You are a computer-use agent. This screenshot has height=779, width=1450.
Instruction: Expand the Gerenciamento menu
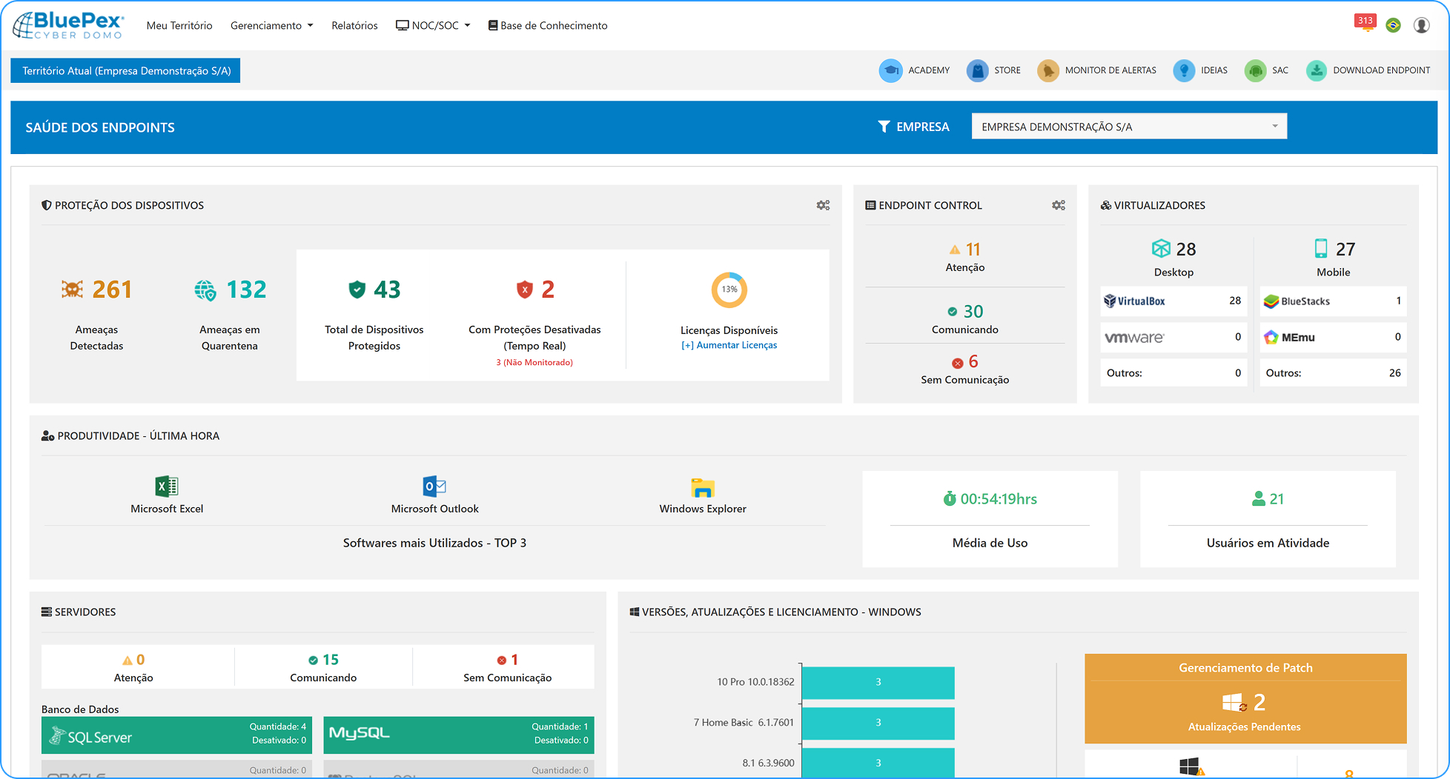coord(271,25)
